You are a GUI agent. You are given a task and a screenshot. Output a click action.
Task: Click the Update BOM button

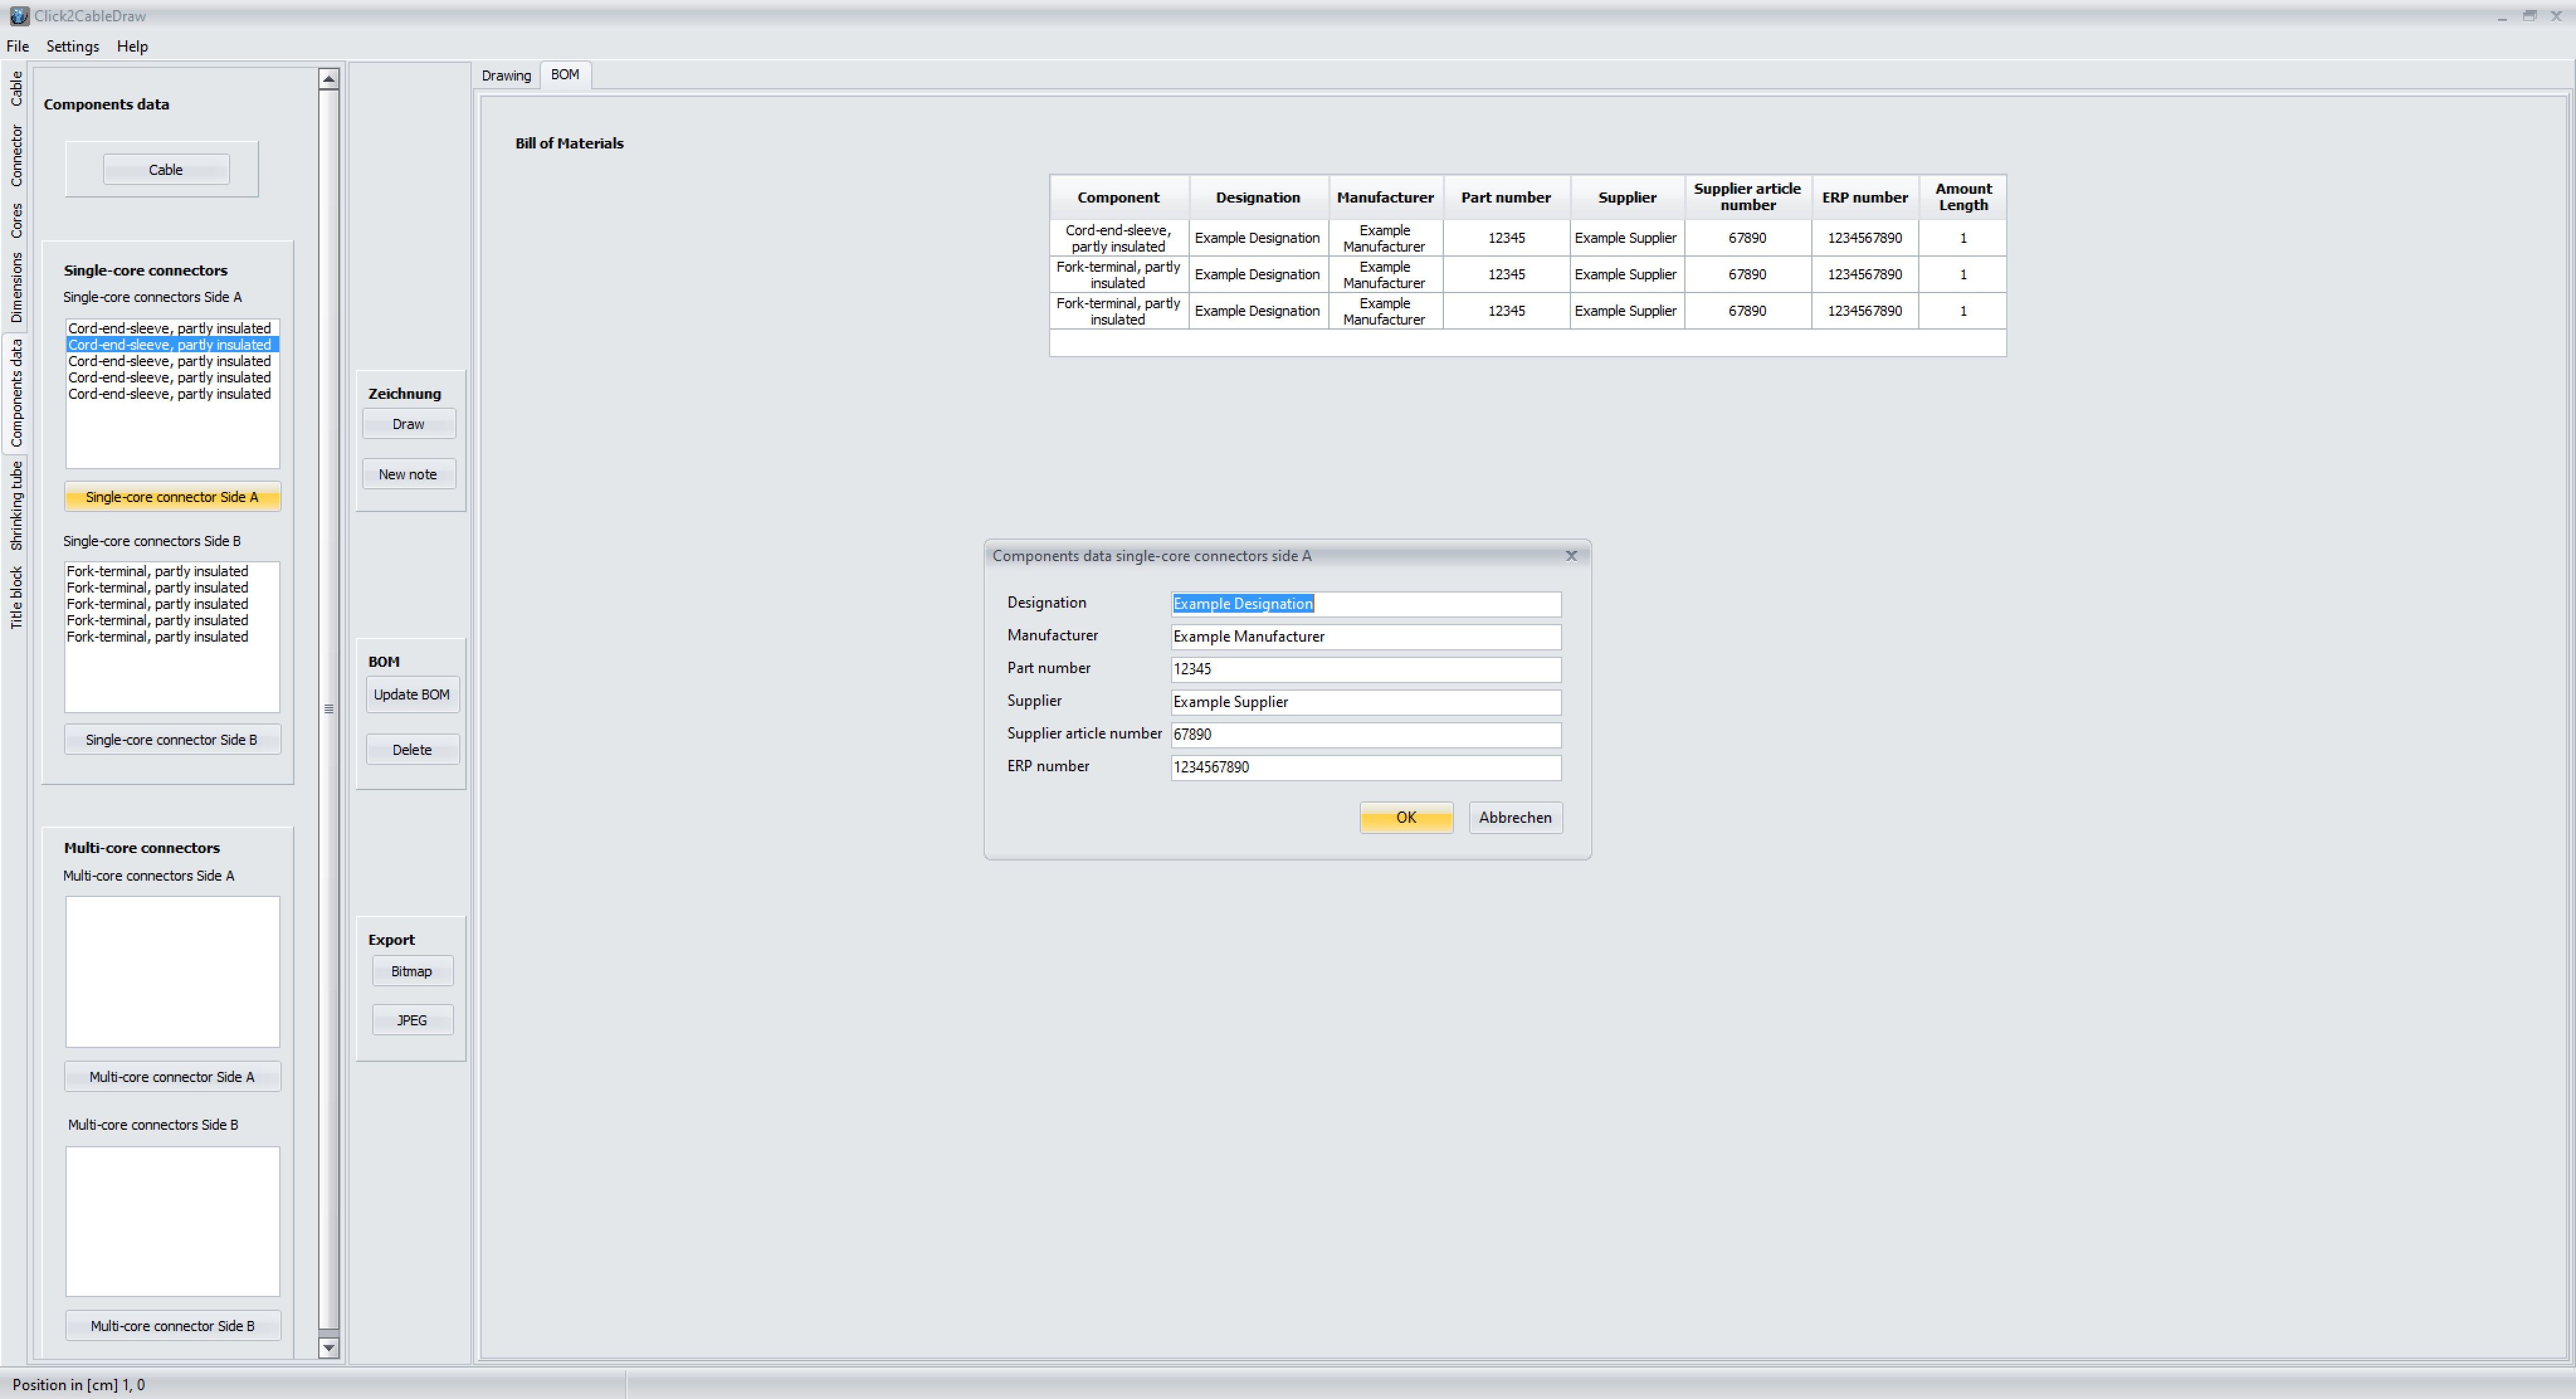(411, 694)
